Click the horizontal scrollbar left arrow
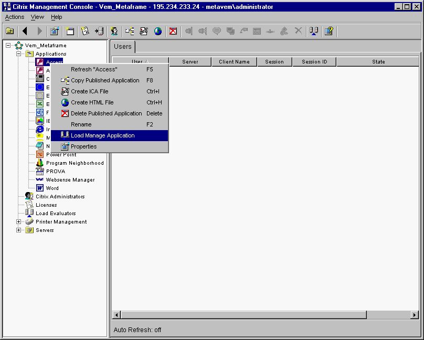 [x=116, y=315]
